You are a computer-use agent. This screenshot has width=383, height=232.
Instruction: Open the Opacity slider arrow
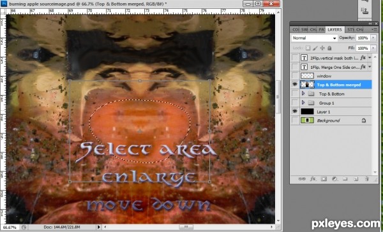click(x=373, y=38)
